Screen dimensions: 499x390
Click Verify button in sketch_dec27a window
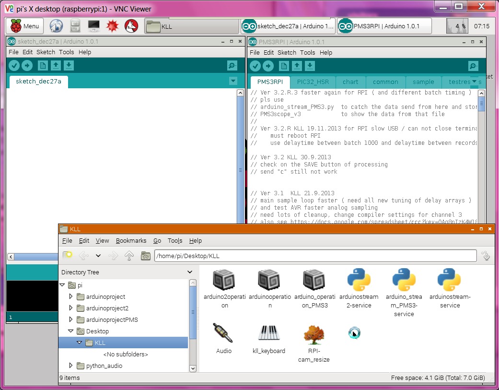[14, 66]
